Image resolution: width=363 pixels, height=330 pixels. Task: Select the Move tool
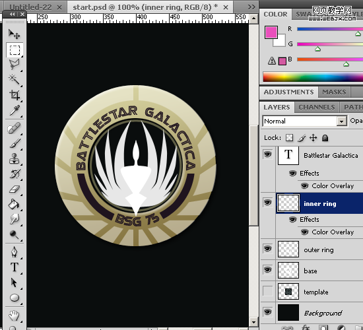14,34
